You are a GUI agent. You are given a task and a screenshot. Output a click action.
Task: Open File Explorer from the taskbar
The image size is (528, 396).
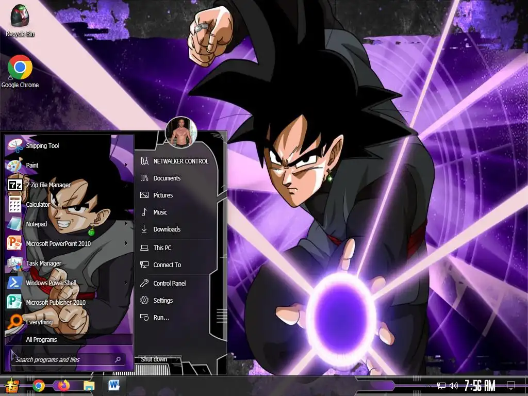pyautogui.click(x=89, y=386)
